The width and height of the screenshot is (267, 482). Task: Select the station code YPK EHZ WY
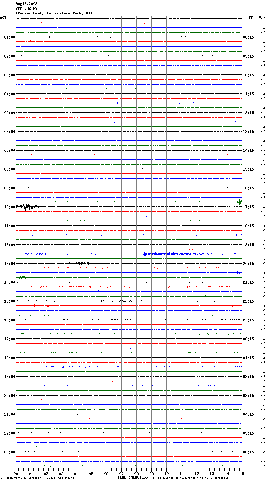(x=26, y=8)
